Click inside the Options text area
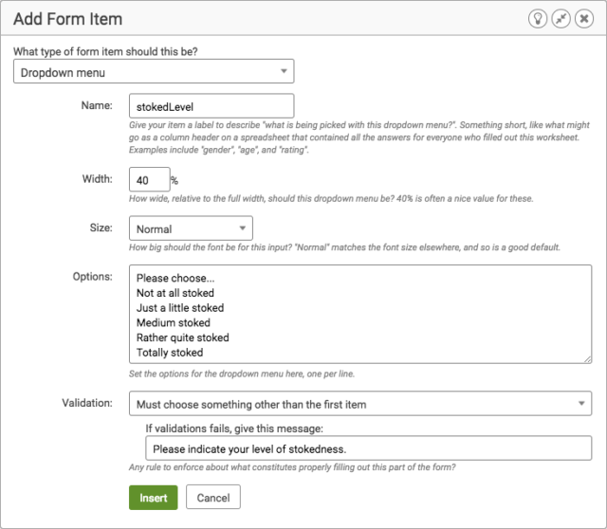This screenshot has height=529, width=607. click(x=360, y=314)
